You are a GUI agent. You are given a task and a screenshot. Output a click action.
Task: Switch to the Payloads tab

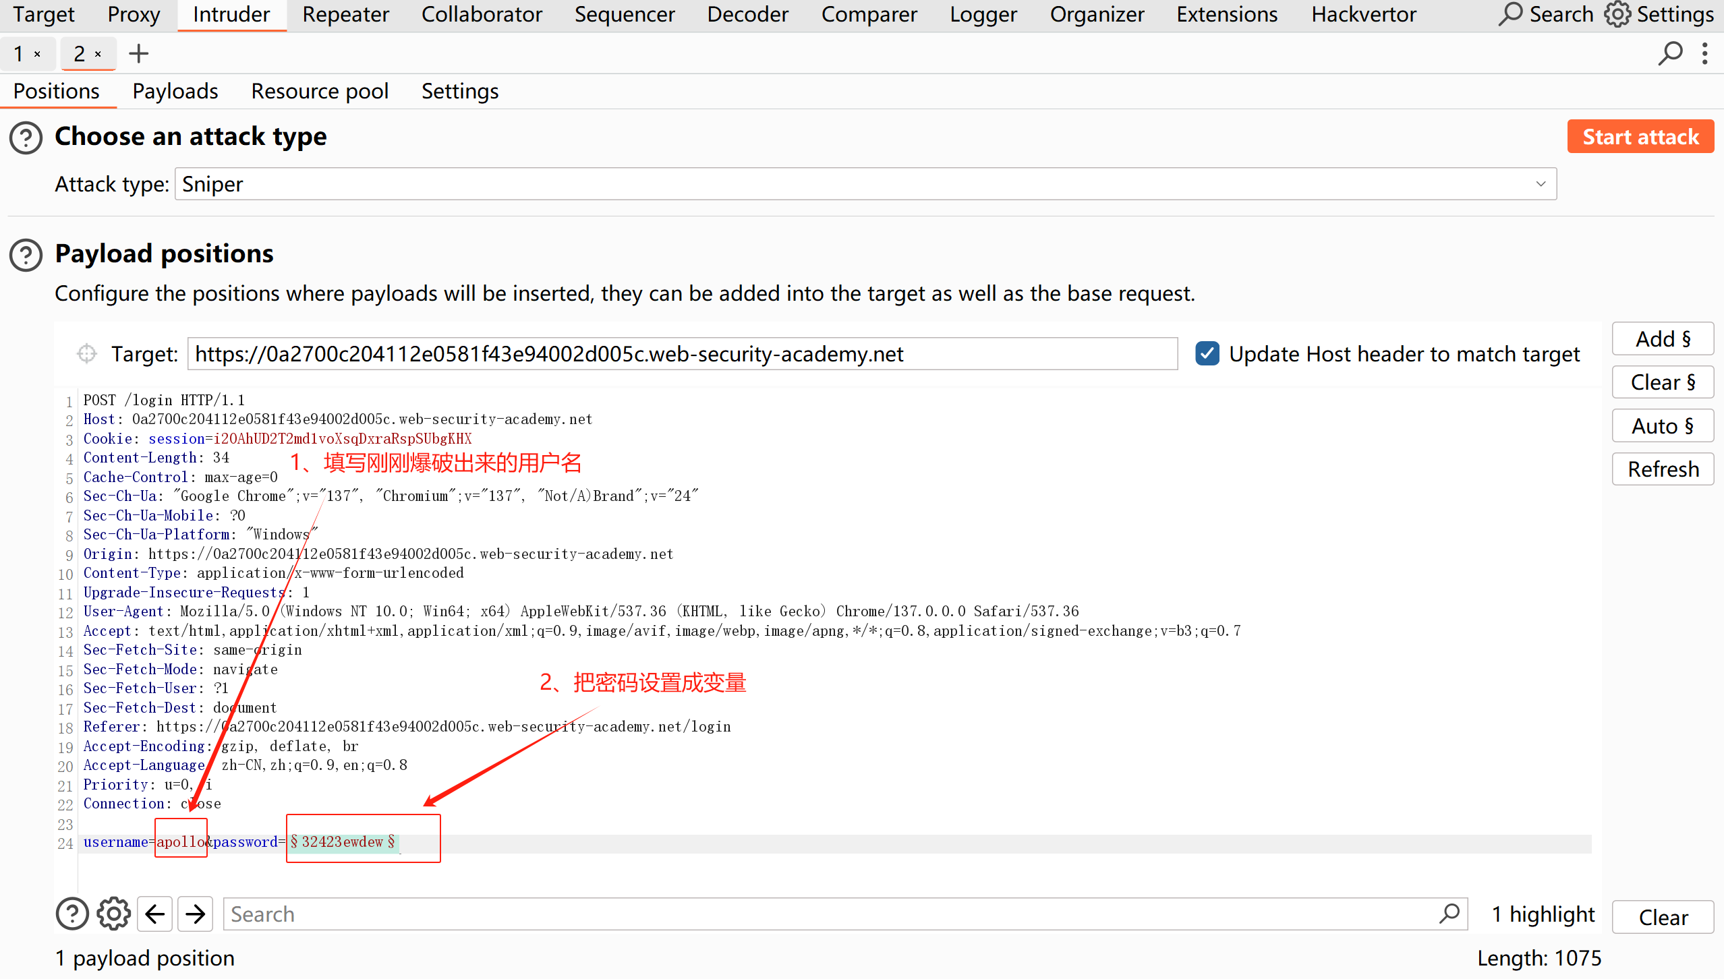(175, 91)
